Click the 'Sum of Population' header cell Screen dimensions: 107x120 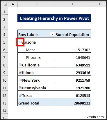point(73,34)
